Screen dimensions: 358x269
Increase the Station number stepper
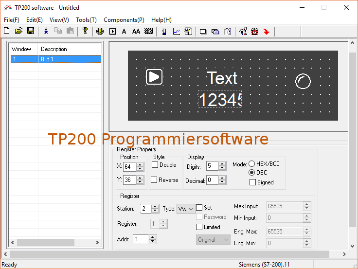coord(155,206)
